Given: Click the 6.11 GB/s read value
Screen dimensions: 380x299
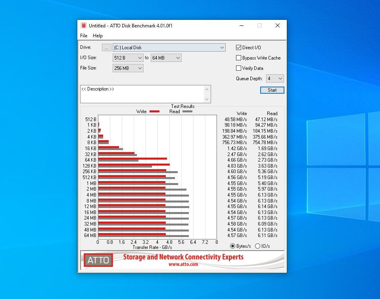Looking at the screenshot, I should pos(268,235).
